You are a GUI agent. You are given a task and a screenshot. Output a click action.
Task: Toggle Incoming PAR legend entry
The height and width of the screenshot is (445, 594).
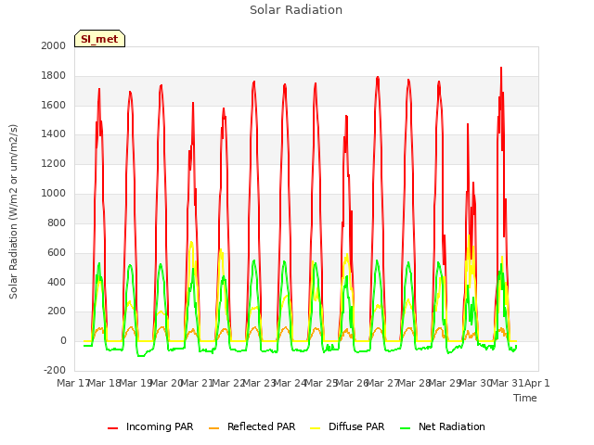point(150,426)
